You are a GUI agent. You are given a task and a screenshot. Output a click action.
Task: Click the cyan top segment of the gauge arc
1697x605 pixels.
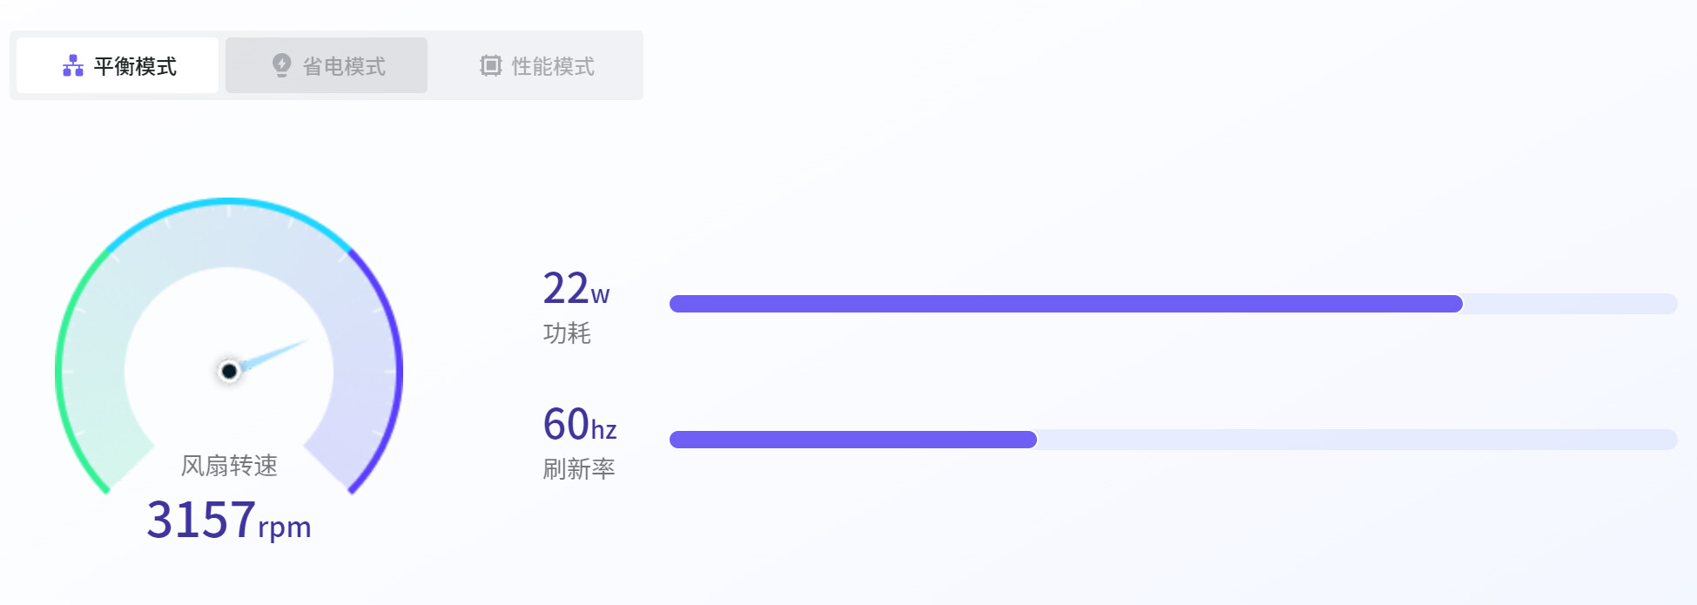click(228, 203)
